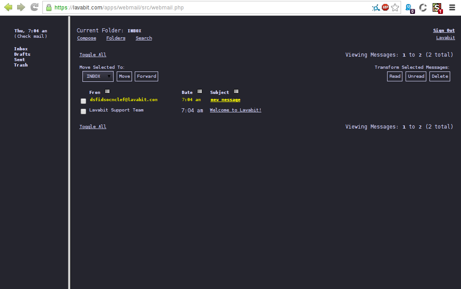Sort messages using the Date column toggle
The width and height of the screenshot is (461, 289).
coord(200,91)
